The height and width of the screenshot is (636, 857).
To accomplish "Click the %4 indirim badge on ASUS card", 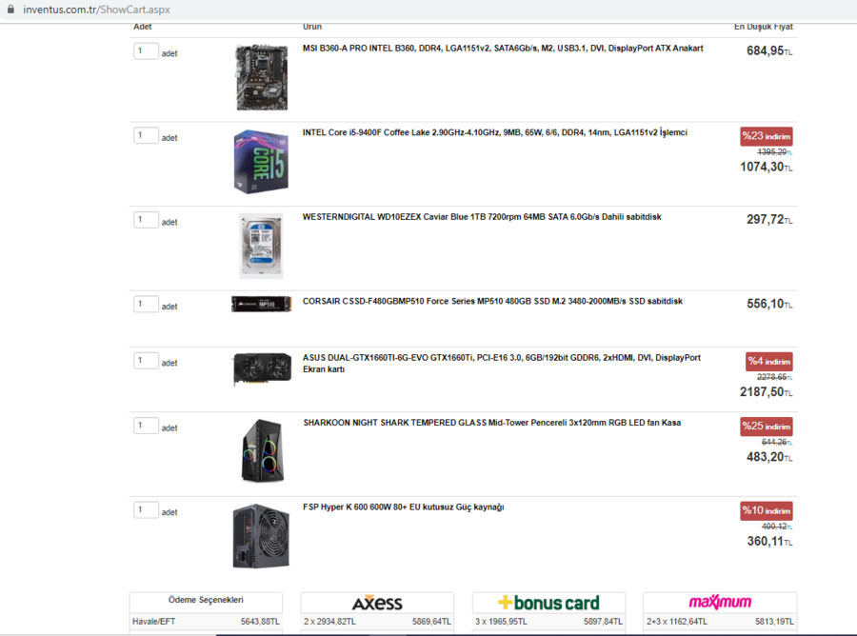I will click(769, 362).
